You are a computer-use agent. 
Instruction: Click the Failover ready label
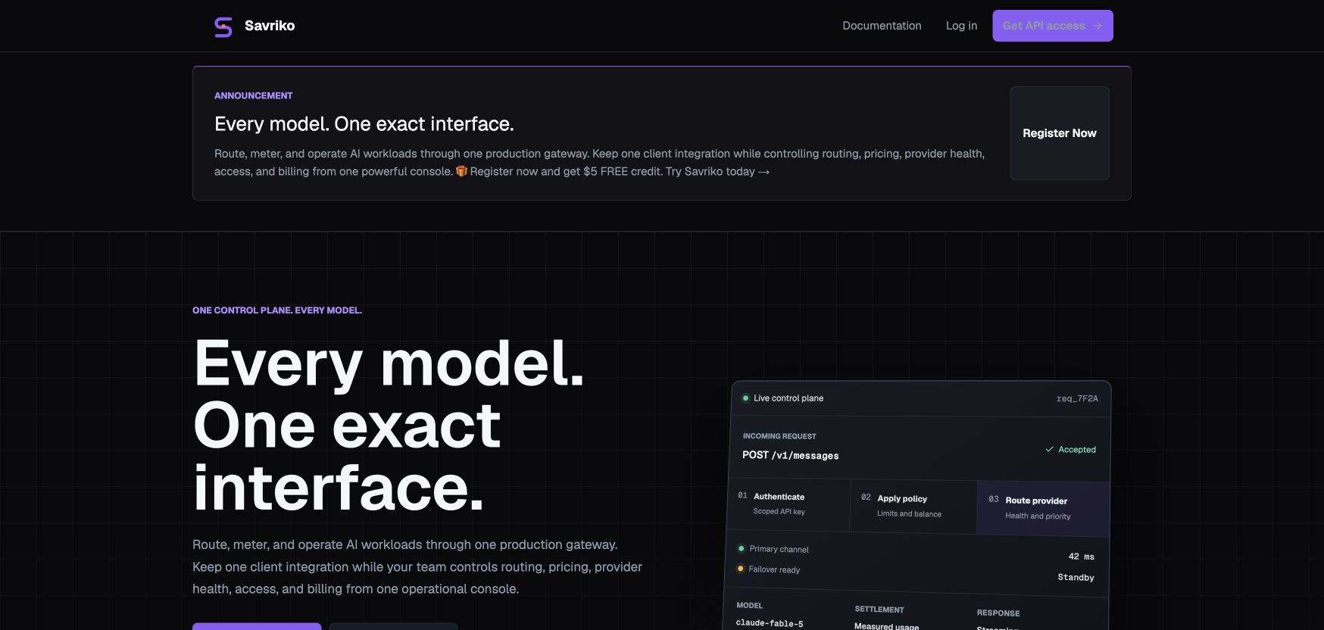pos(774,569)
